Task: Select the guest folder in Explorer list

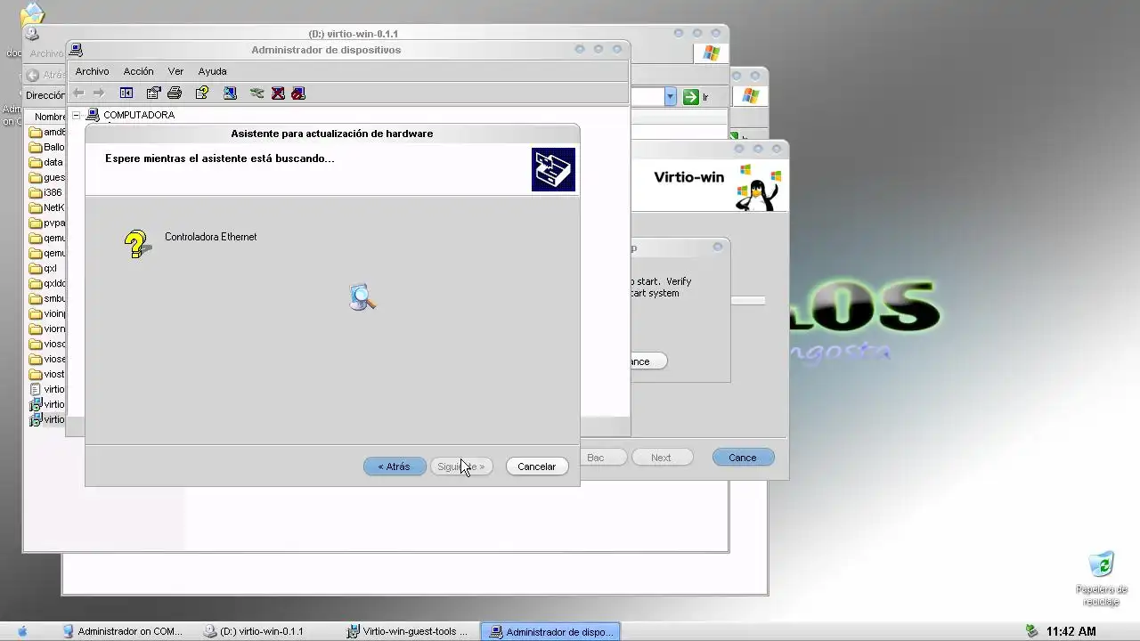Action: point(47,177)
